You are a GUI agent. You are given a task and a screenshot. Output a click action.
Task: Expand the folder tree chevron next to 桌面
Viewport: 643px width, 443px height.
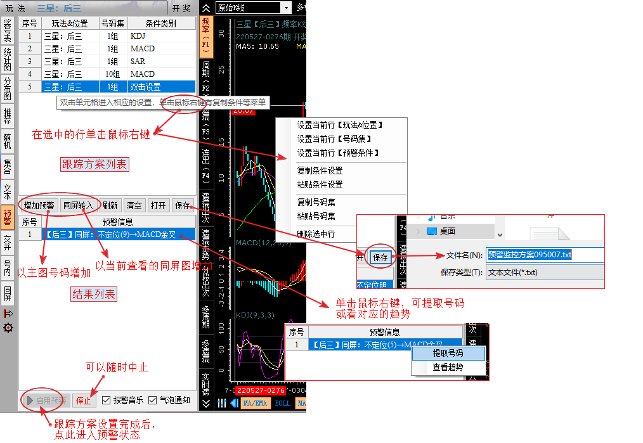click(417, 231)
